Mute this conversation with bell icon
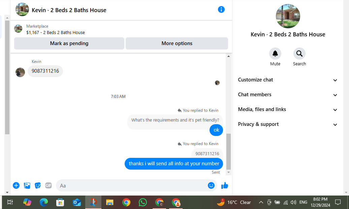349x209 pixels. [x=275, y=54]
